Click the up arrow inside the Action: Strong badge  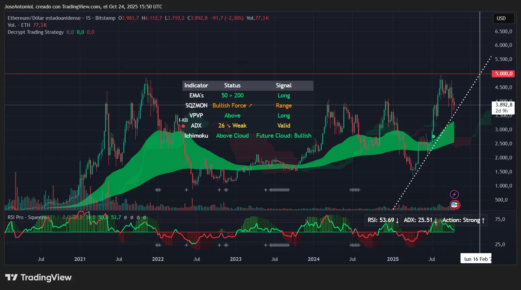[x=483, y=220]
